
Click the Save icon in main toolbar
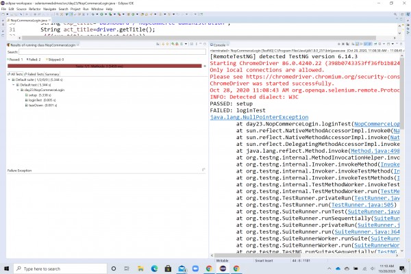coord(12,14)
